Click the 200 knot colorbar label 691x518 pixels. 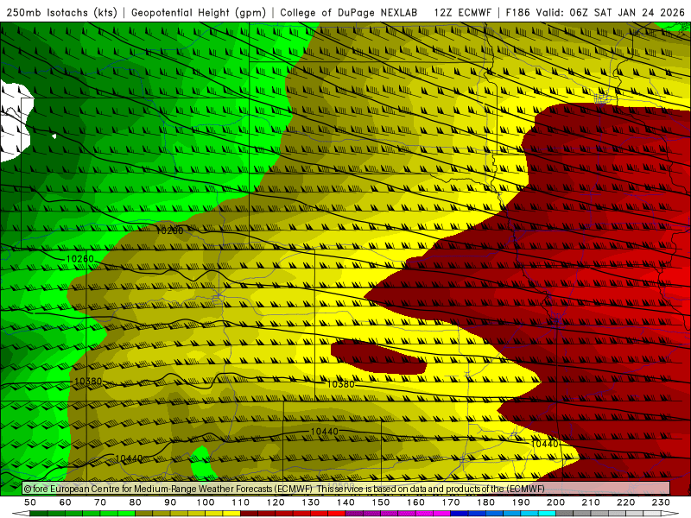pos(556,502)
